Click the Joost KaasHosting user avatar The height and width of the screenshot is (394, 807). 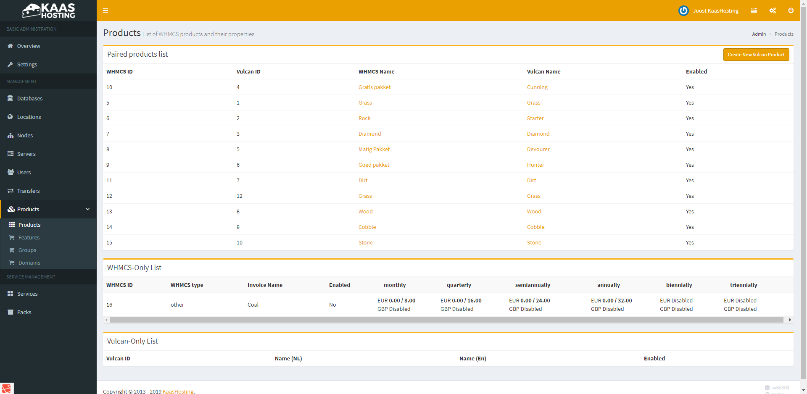[x=683, y=11]
